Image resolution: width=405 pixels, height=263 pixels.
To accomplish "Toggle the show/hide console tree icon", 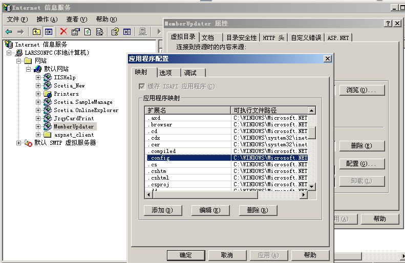I will tap(49, 32).
